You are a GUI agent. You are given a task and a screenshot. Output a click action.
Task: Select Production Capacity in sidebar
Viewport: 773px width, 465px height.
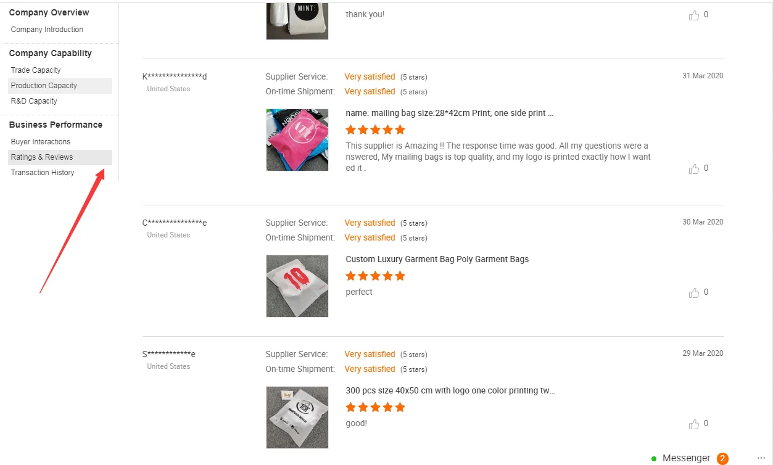point(44,86)
